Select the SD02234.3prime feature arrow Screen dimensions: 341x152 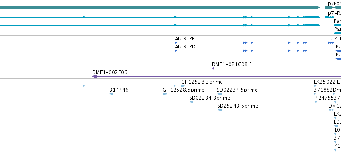pyautogui.click(x=191, y=102)
